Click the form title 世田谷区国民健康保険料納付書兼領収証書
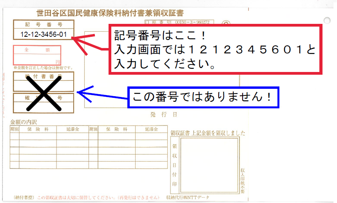 (x=110, y=13)
